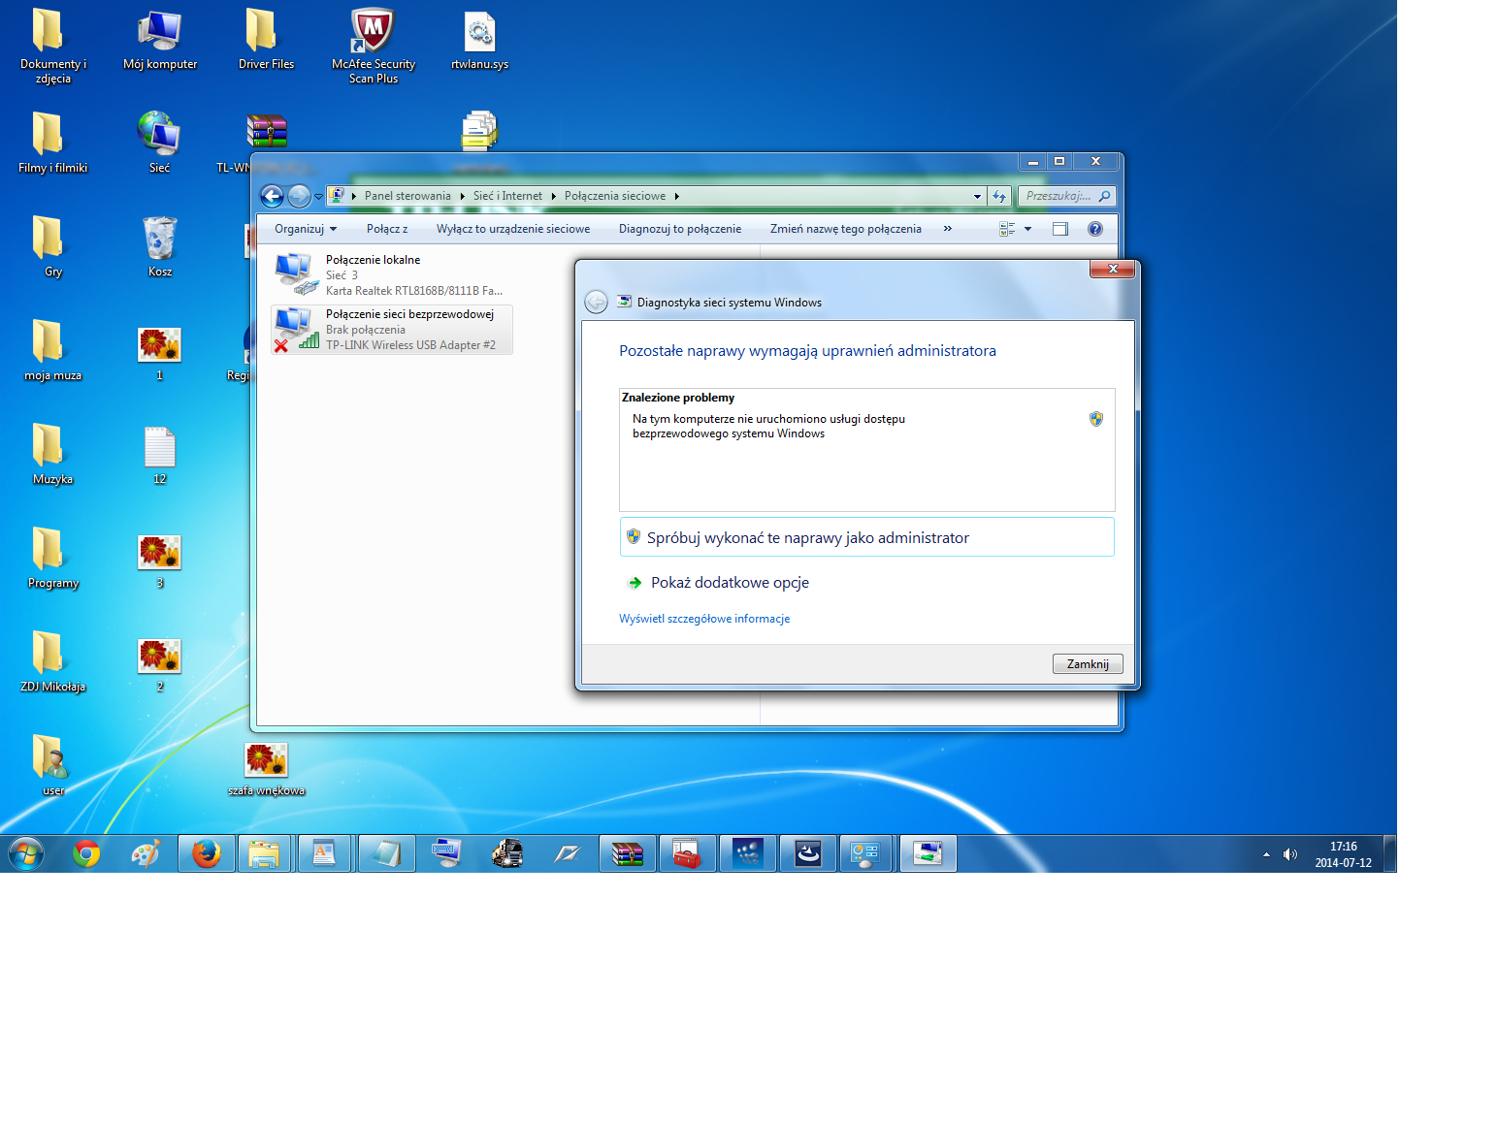Image resolution: width=1498 pixels, height=1122 pixels.
Task: Open the on-screen keyboard taskbar icon
Action: (x=446, y=854)
